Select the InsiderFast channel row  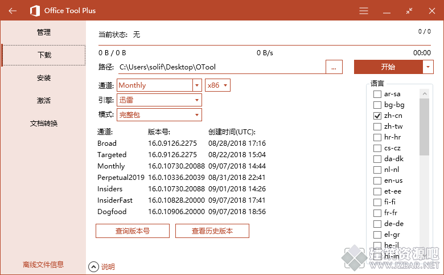pos(182,200)
